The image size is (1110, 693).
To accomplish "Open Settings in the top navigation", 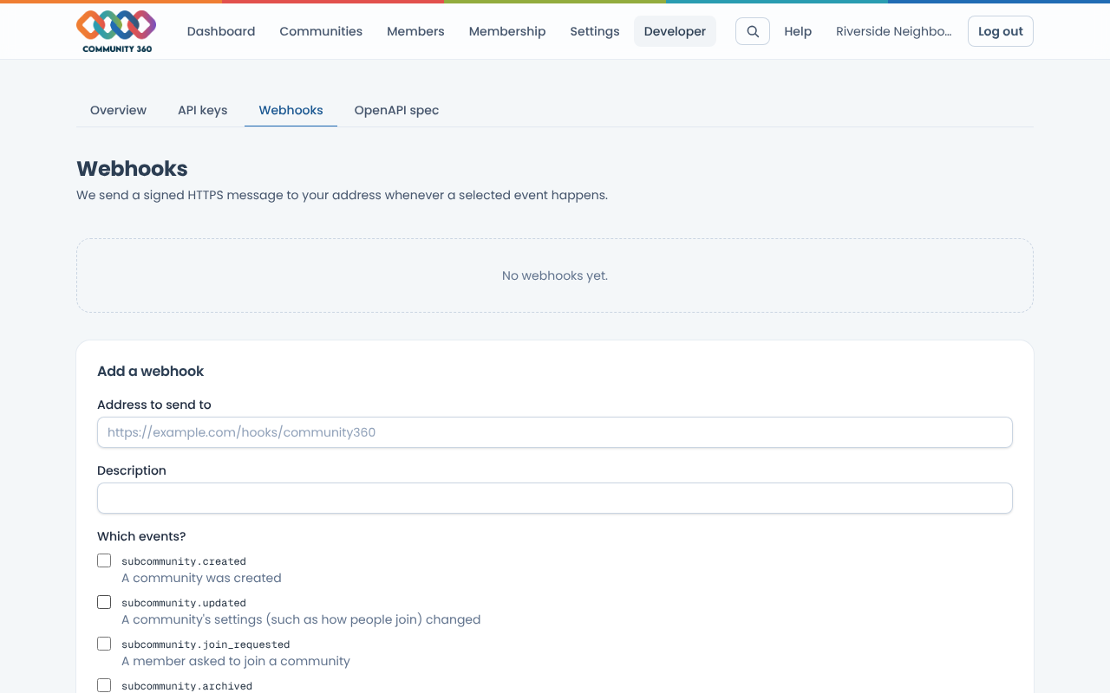I will (595, 31).
